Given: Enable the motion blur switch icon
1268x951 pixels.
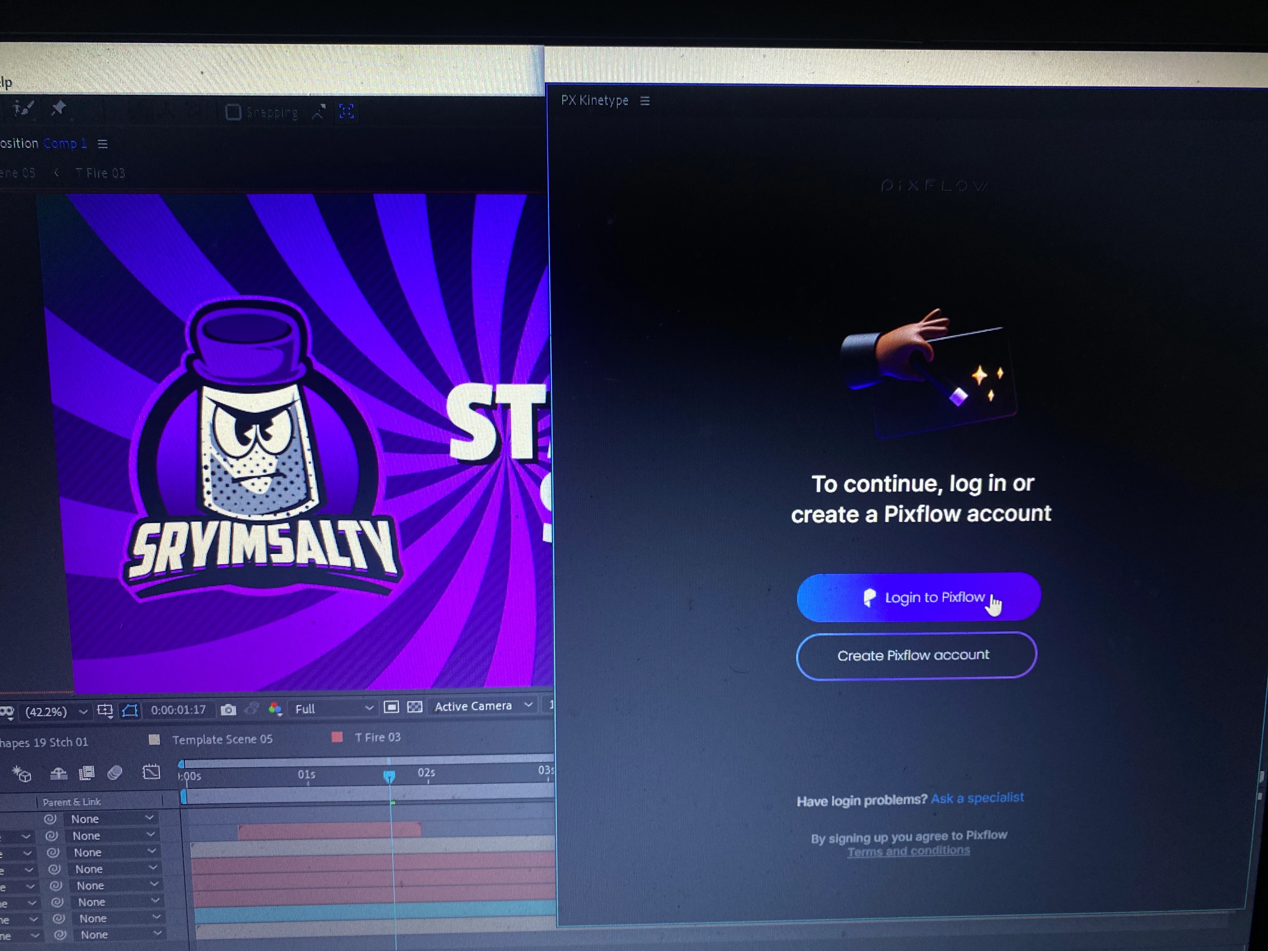Looking at the screenshot, I should [x=115, y=773].
